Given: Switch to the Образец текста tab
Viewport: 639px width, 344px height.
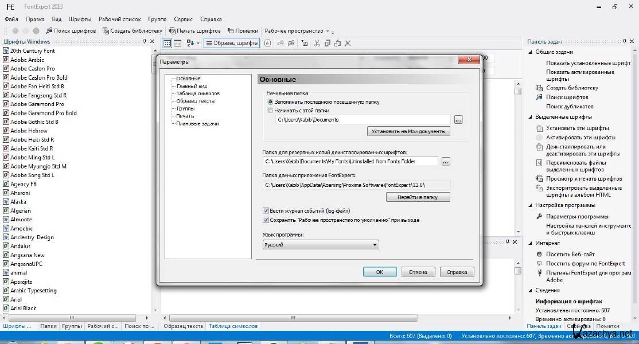Looking at the screenshot, I should click(x=183, y=326).
